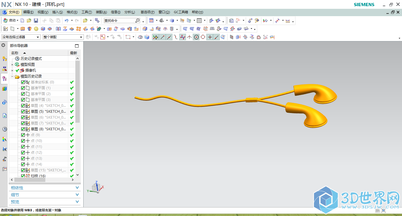Viewport: 402px width, 216px height.
Task: Click the Sketch icon in feature toolbar
Action: [6, 29]
